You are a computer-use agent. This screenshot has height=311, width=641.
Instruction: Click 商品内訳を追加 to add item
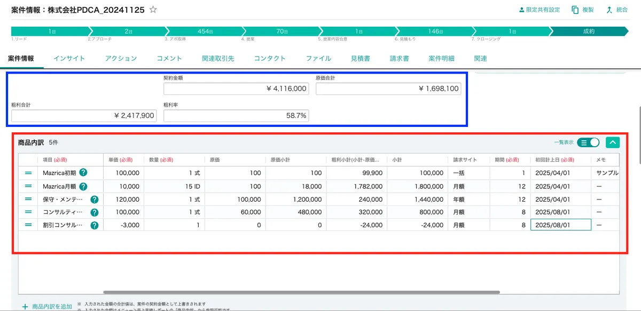pos(47,306)
